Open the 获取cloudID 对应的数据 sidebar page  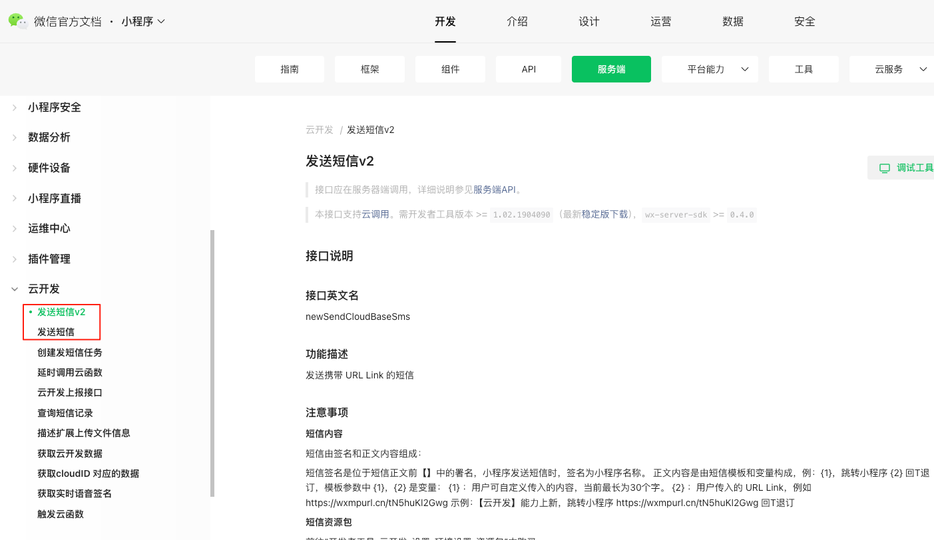point(89,473)
